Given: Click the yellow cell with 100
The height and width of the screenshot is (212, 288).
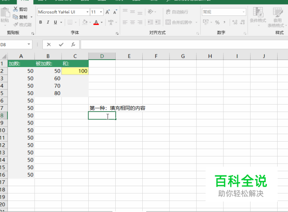Looking at the screenshot, I should tap(75, 71).
